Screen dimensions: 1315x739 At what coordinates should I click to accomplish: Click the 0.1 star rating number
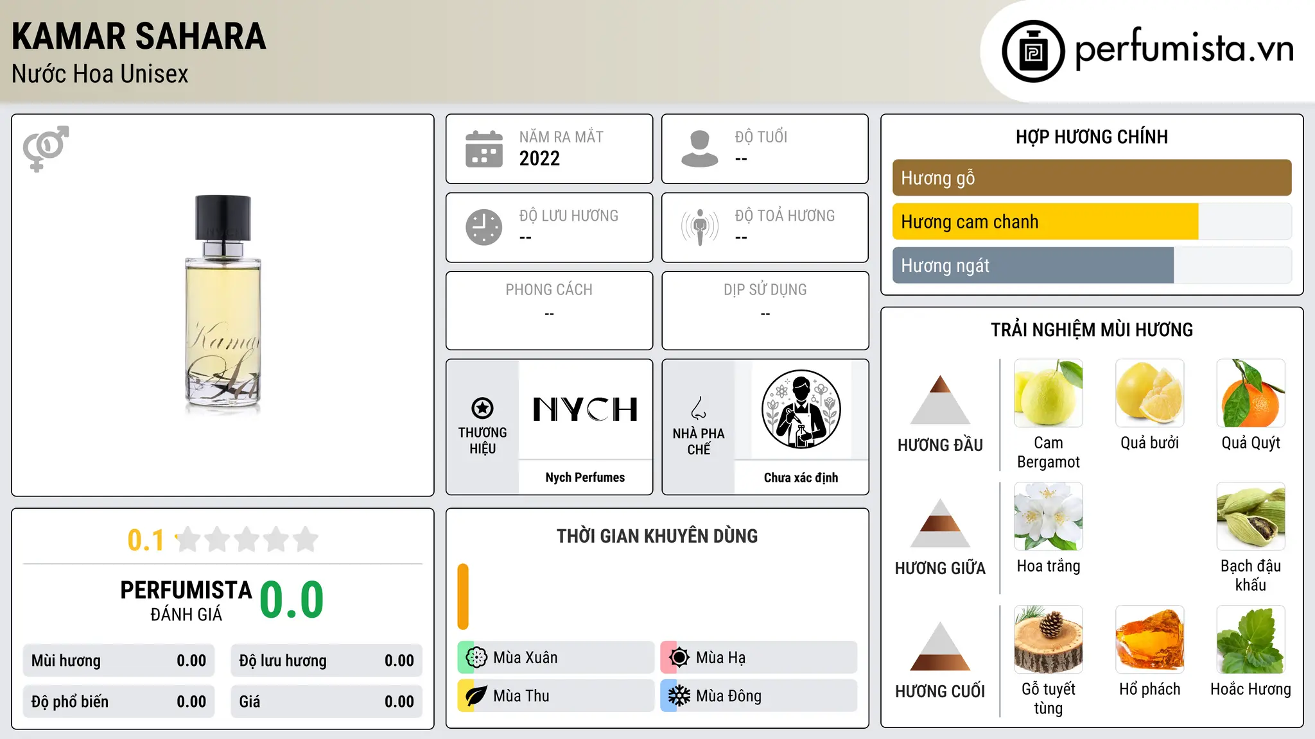[146, 540]
